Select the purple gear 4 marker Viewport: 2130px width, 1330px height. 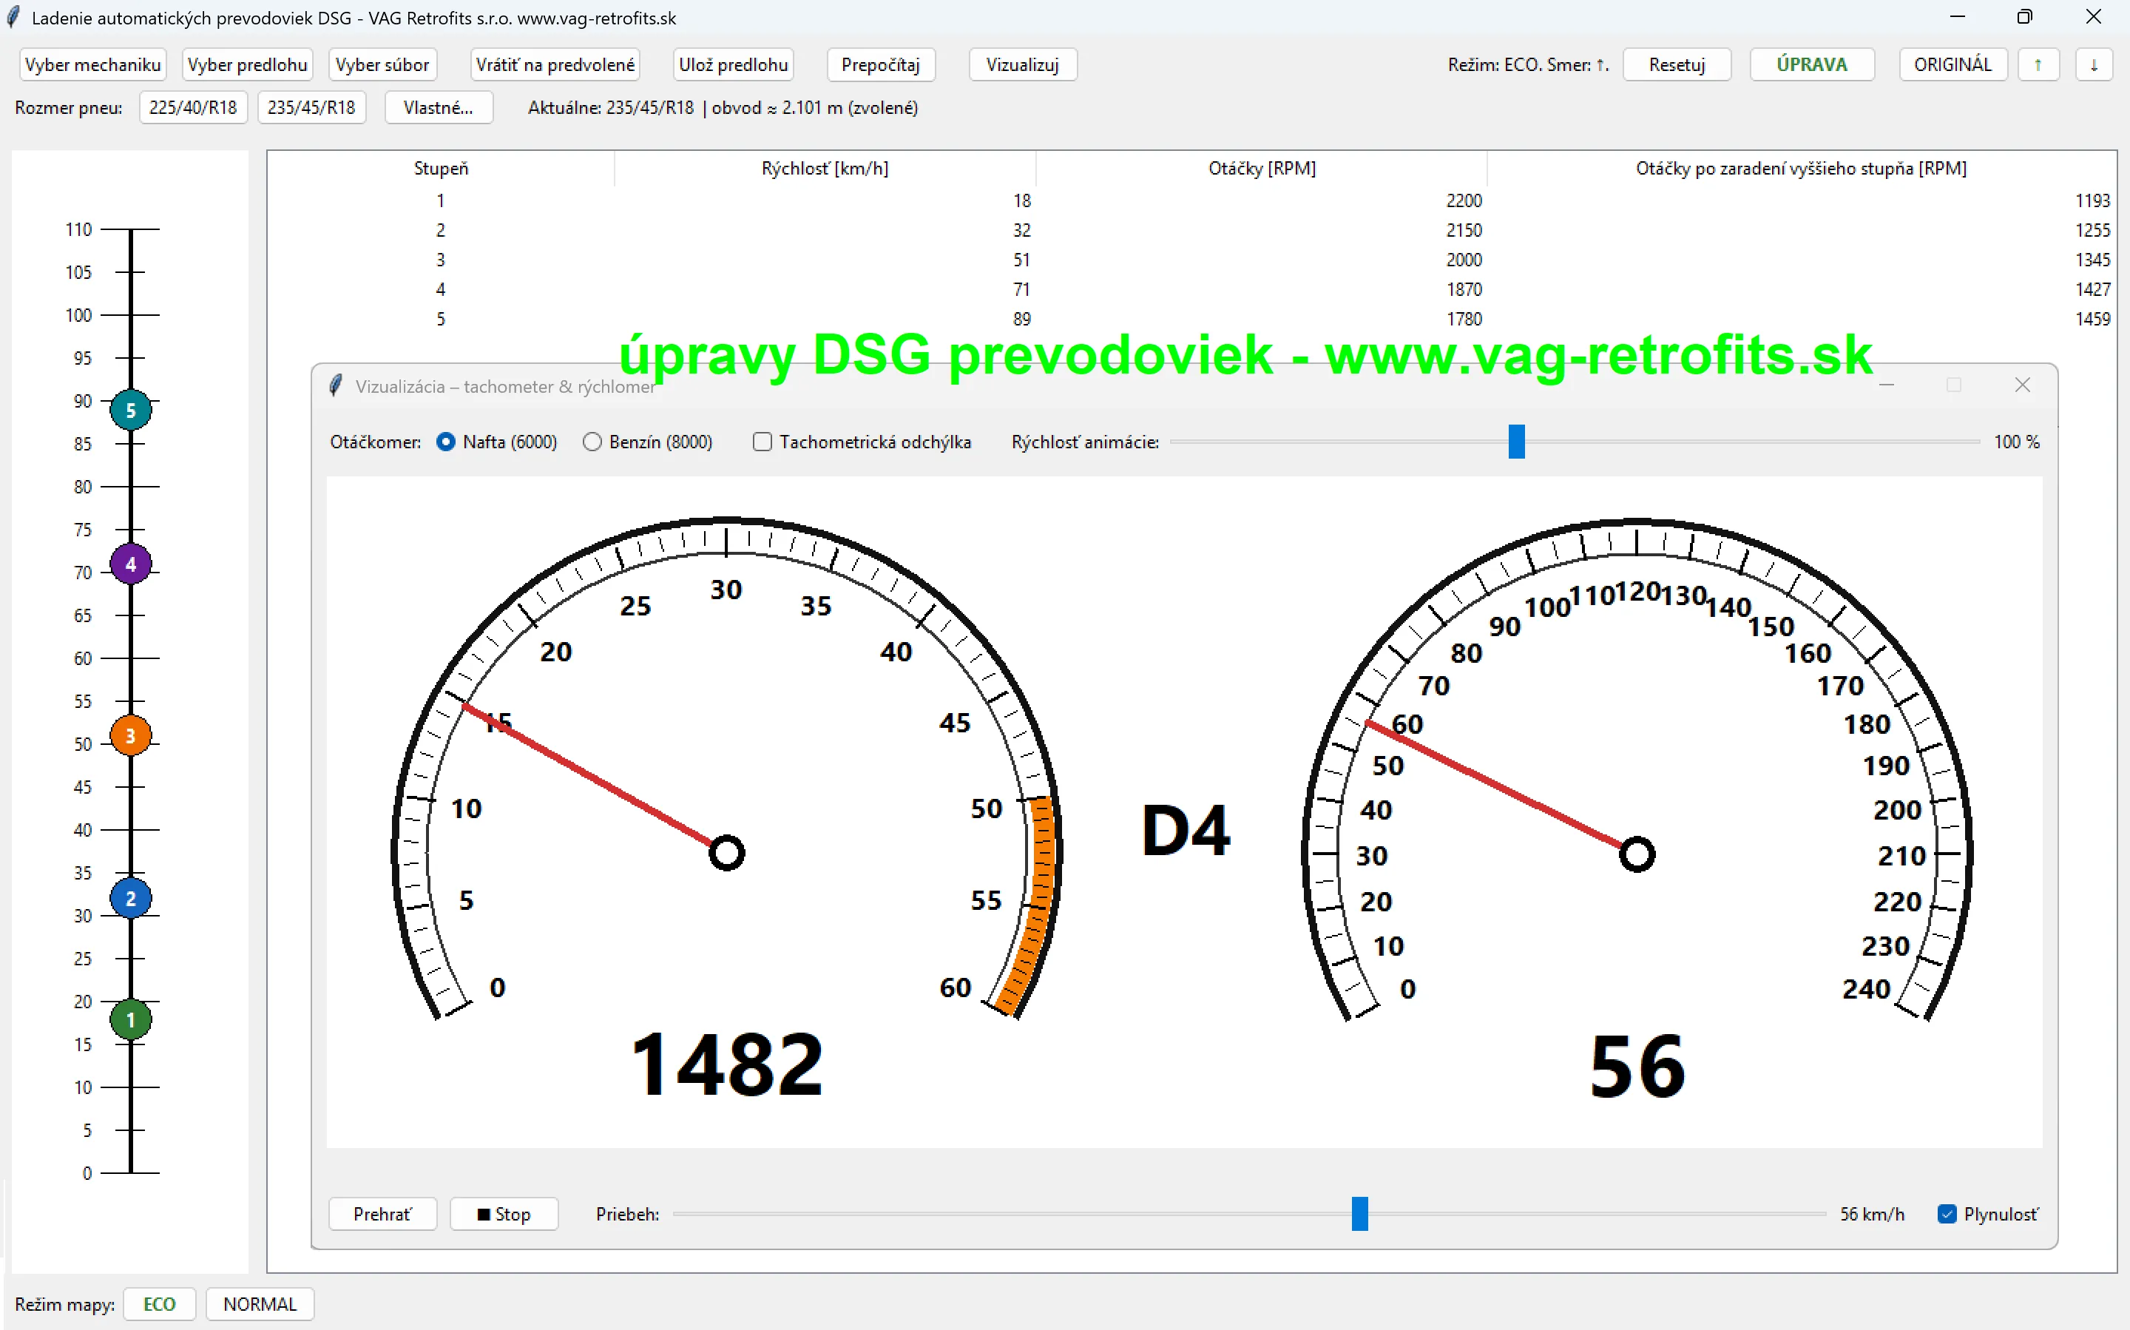click(x=130, y=564)
